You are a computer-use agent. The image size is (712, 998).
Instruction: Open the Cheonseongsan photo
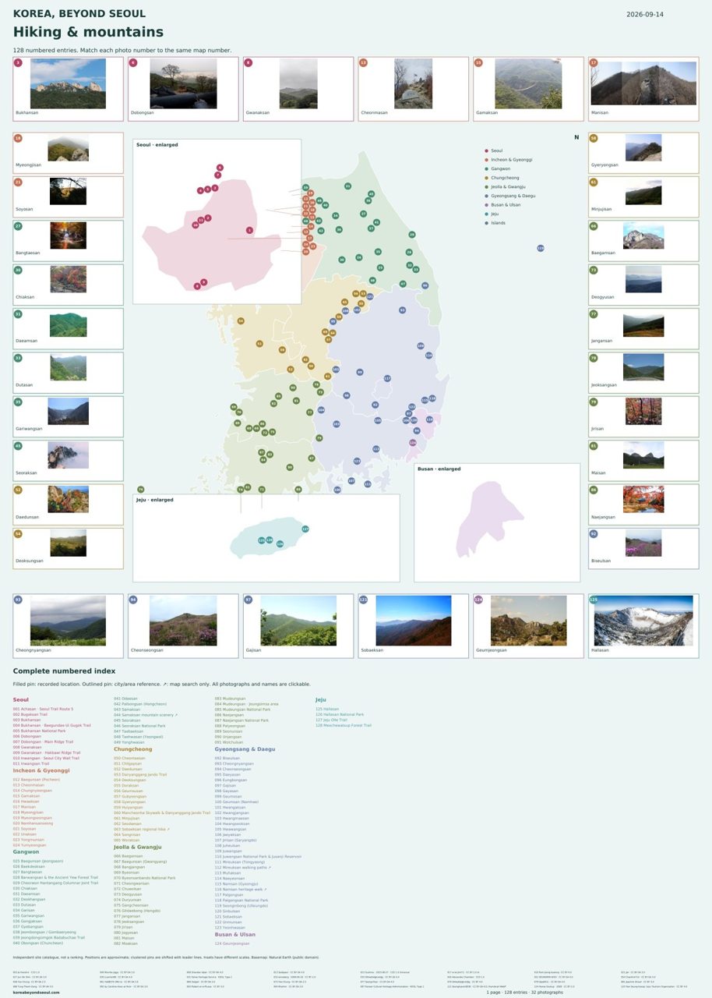[x=184, y=621]
